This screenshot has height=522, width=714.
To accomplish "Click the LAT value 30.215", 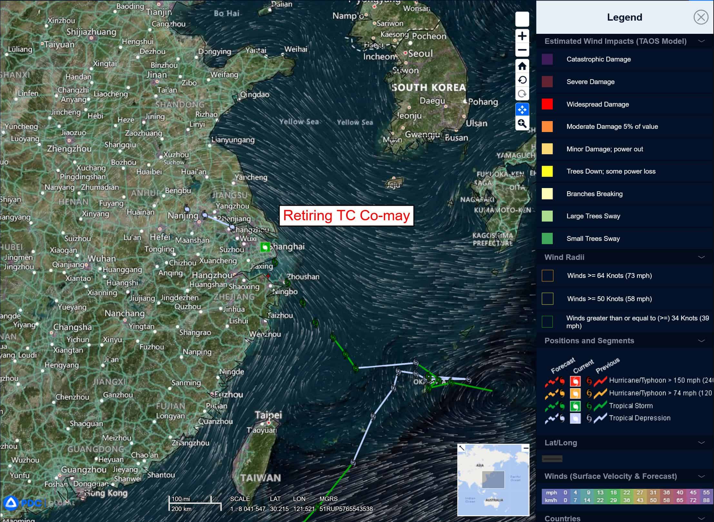I will [279, 509].
